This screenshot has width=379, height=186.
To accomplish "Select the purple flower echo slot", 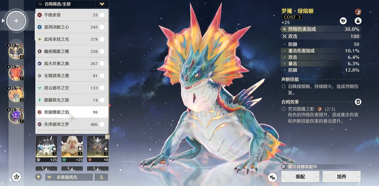I will (x=16, y=116).
